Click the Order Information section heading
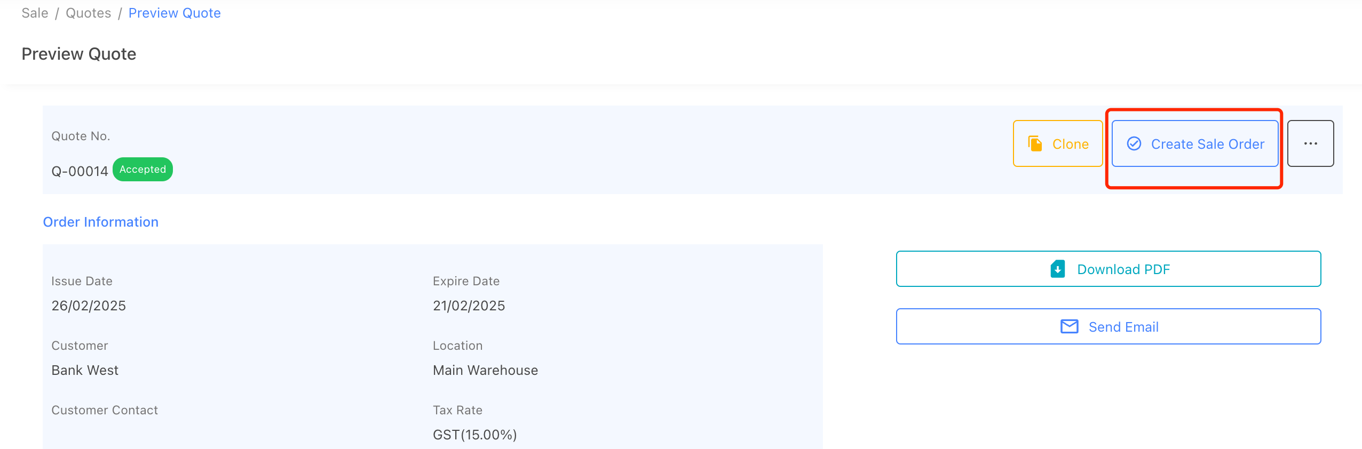The image size is (1362, 449). coord(100,222)
